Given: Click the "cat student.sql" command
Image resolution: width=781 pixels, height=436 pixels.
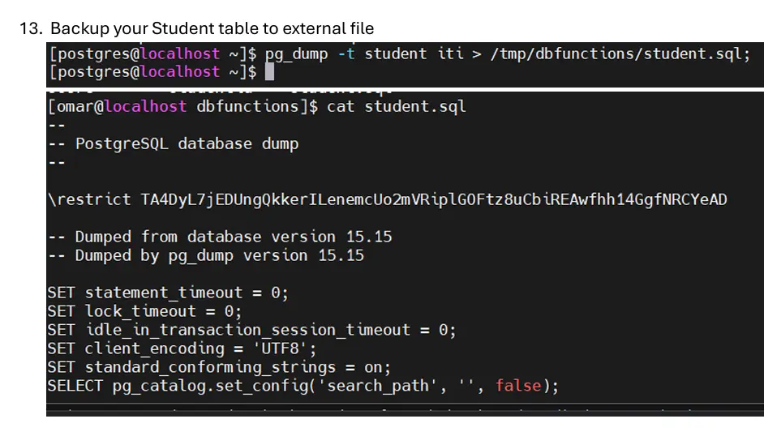Looking at the screenshot, I should click(x=397, y=106).
